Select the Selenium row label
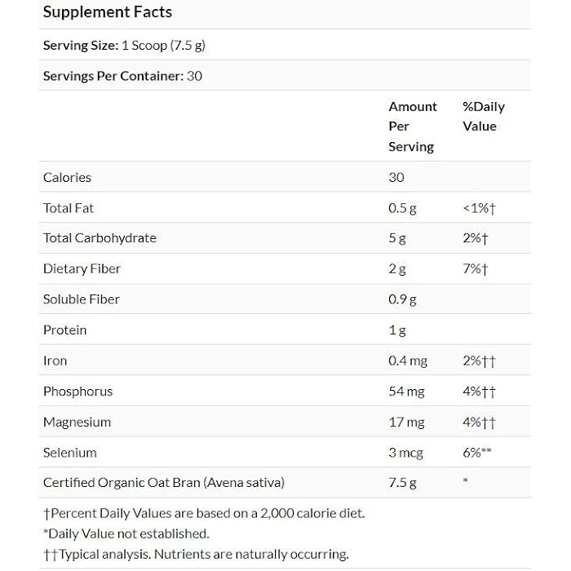 [70, 453]
